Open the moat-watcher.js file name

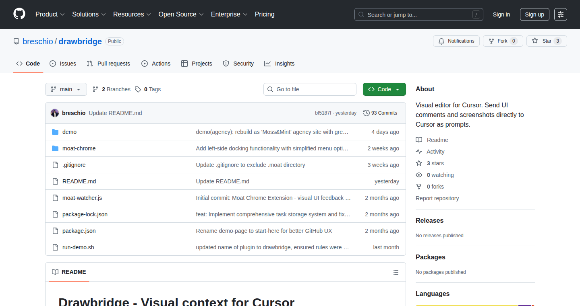[82, 198]
